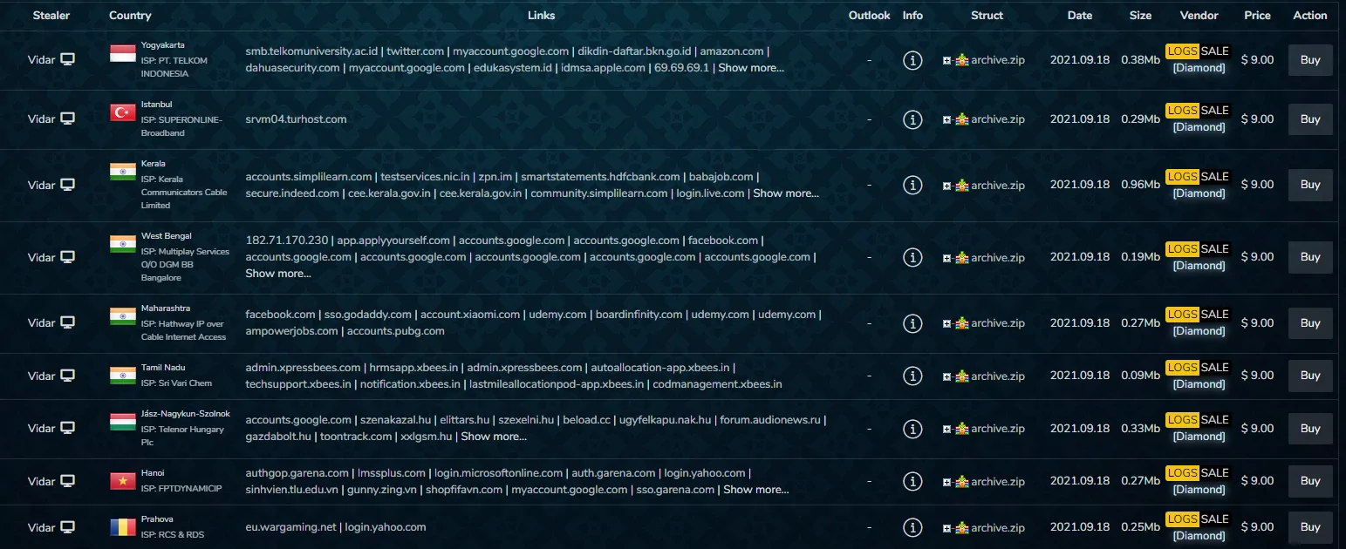The width and height of the screenshot is (1346, 549).
Task: Click the Date column header
Action: (x=1079, y=15)
